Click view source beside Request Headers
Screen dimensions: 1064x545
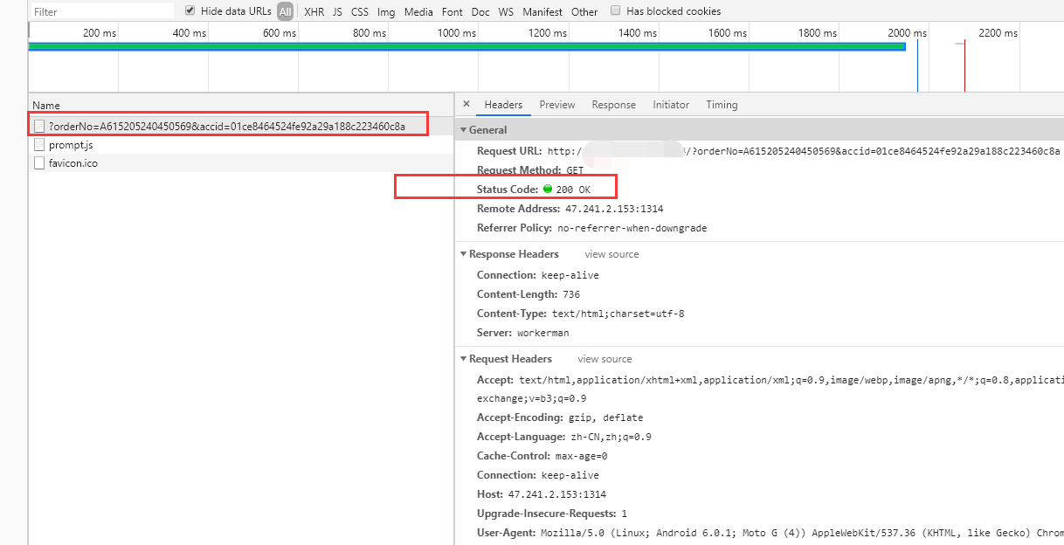(605, 359)
